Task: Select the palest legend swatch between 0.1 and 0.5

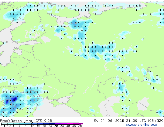Action: click(x=4, y=124)
